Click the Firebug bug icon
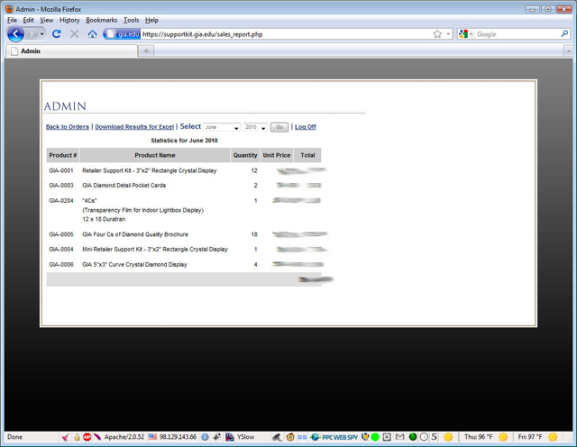The height and width of the screenshot is (447, 577). pos(217,437)
